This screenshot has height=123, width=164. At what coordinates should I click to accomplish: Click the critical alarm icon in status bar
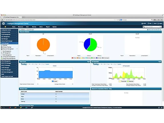pyautogui.click(x=10, y=108)
